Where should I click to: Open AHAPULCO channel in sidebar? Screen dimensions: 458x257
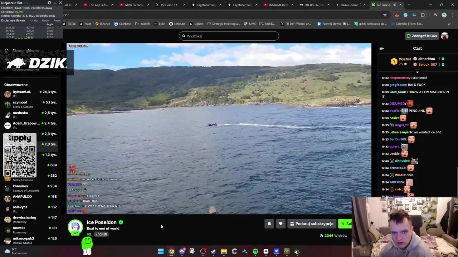[x=30, y=198]
